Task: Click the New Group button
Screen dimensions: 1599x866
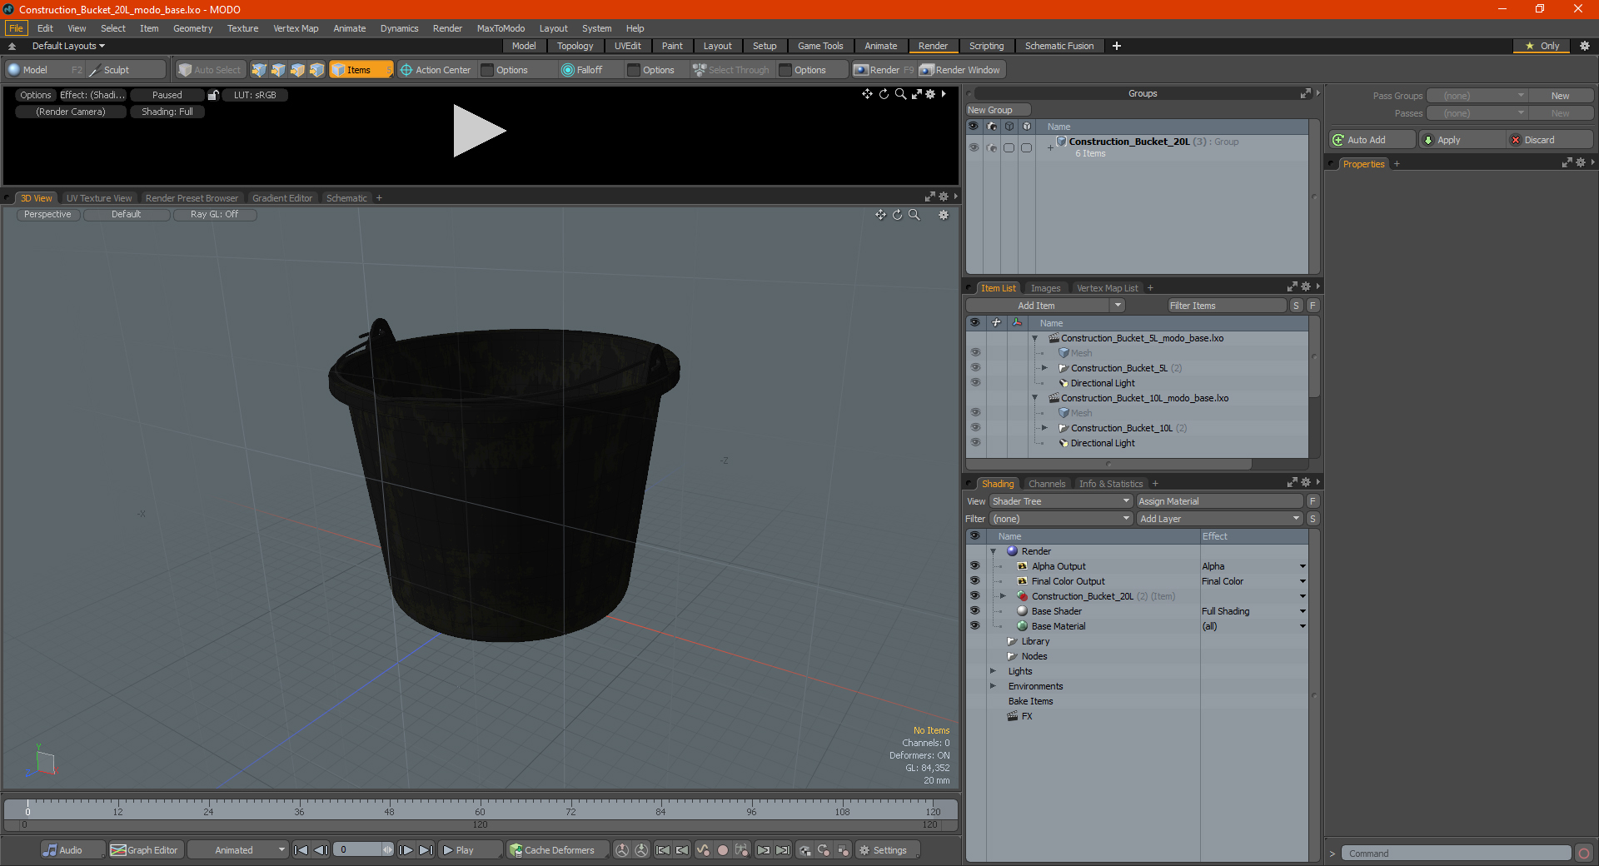Action: point(998,110)
